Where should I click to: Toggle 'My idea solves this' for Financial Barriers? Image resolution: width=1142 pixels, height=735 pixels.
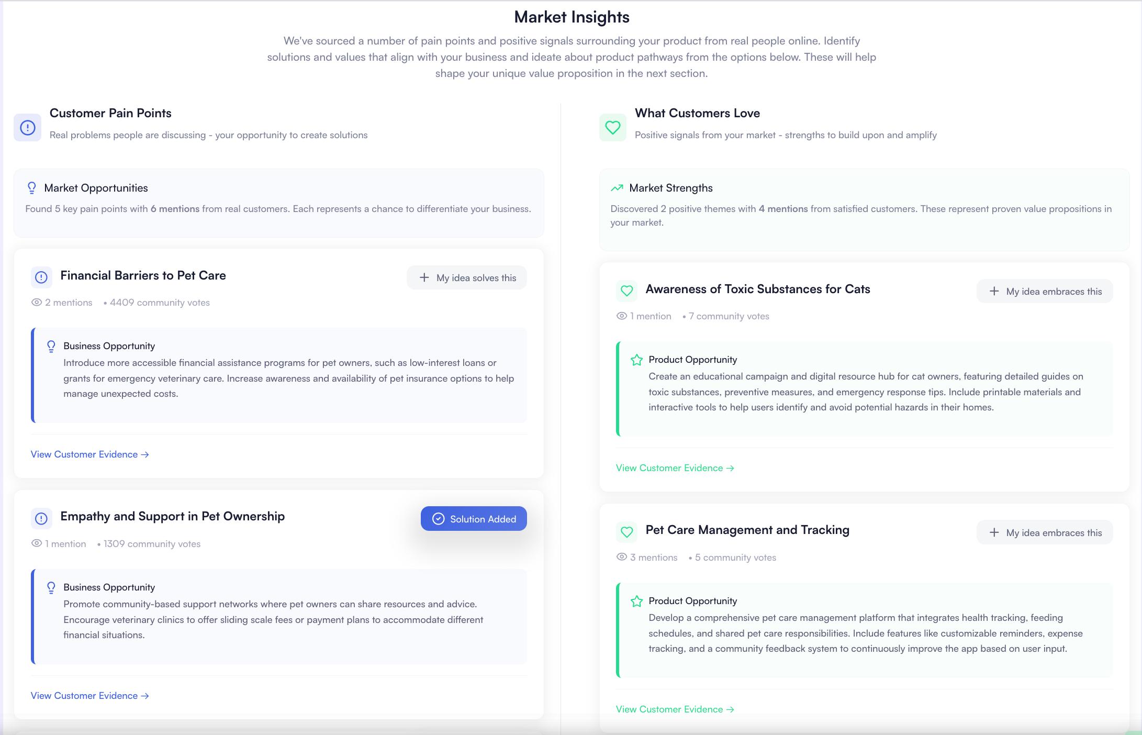[467, 278]
